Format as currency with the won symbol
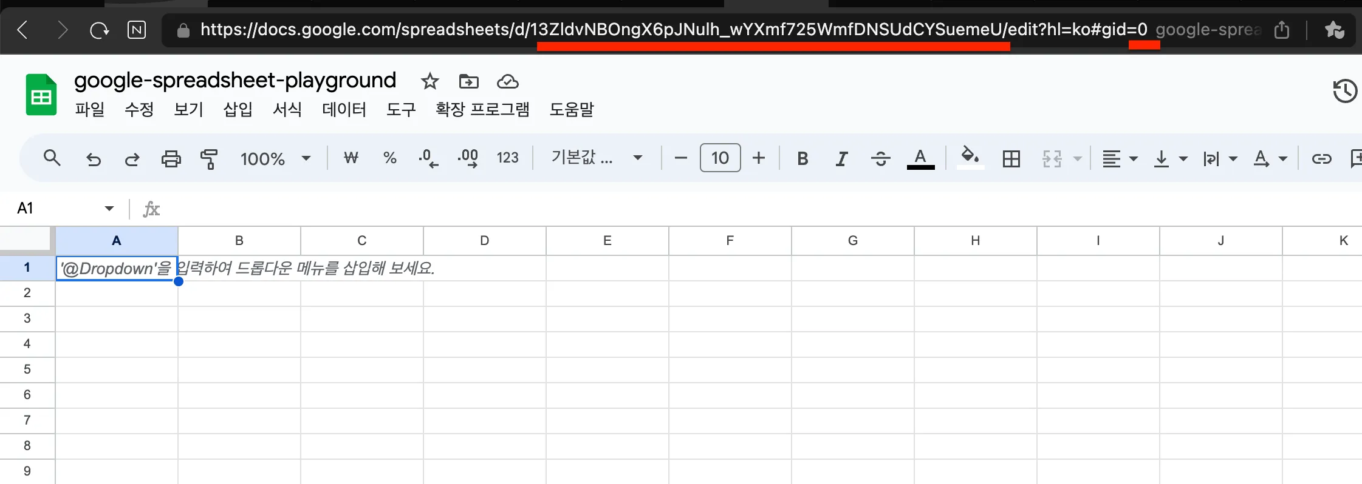 pos(351,158)
